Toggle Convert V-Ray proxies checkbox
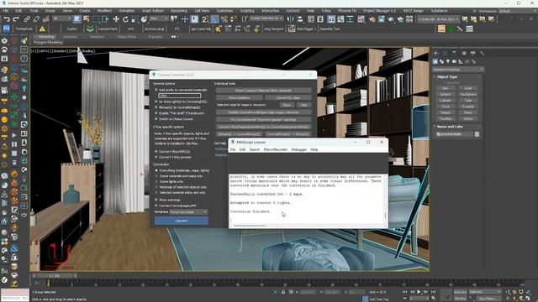538x302 pixels. click(x=156, y=157)
